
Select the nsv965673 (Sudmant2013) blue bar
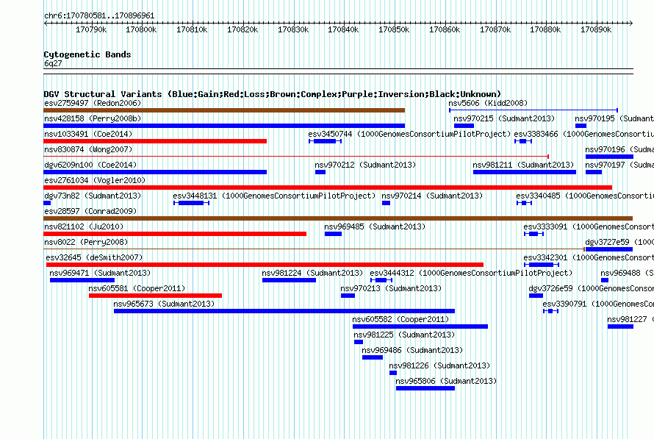click(x=284, y=311)
